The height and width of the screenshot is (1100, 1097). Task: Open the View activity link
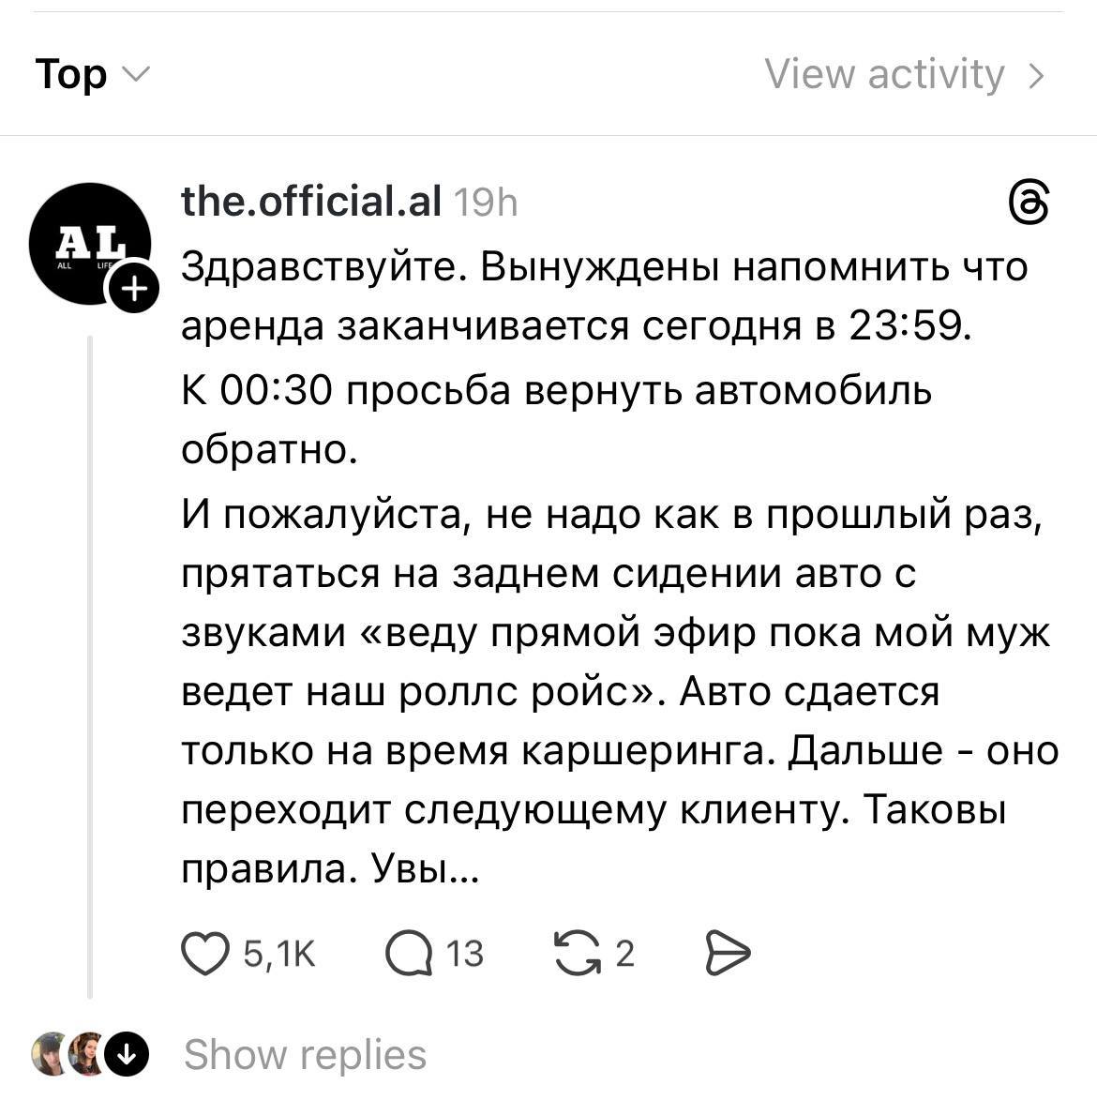tap(884, 74)
